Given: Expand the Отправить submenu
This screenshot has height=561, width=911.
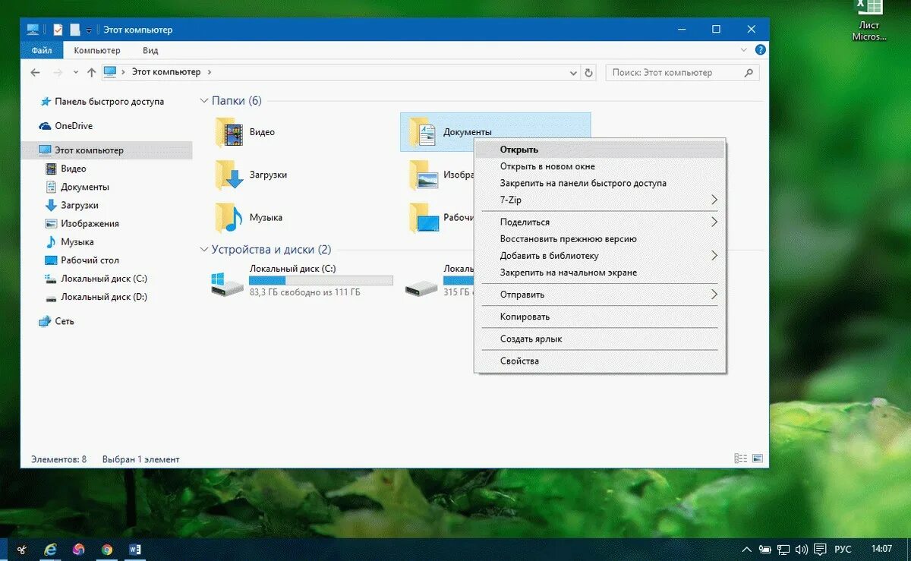Looking at the screenshot, I should point(600,295).
